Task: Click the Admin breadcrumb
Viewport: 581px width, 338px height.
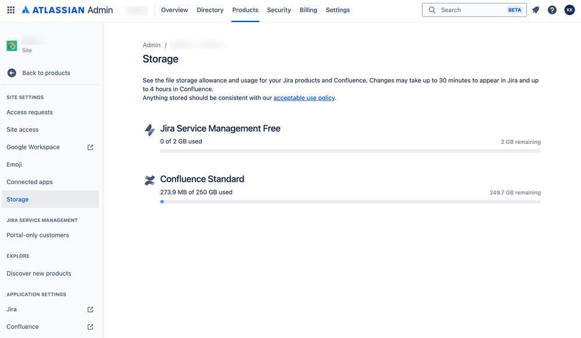Action: pos(152,45)
